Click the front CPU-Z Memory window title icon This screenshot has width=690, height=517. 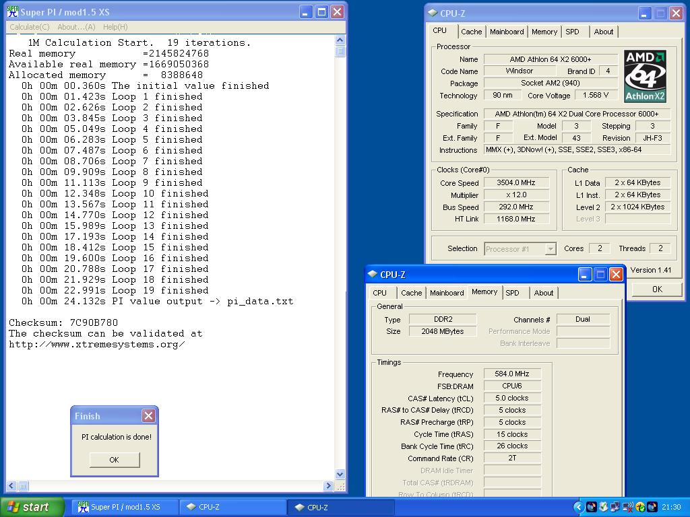pyautogui.click(x=372, y=275)
